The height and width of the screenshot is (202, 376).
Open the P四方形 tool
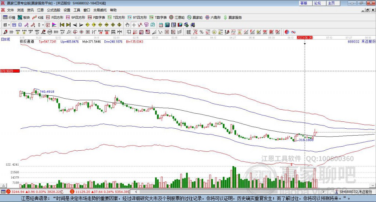[x=55, y=18]
